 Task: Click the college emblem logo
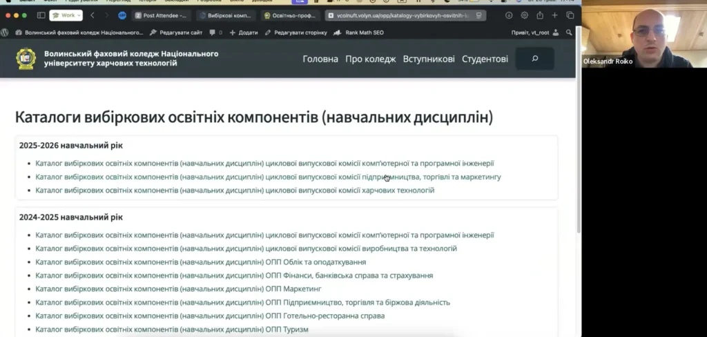point(26,59)
